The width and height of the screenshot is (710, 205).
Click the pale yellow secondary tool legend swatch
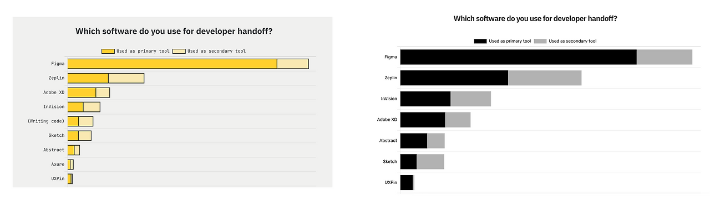pos(179,51)
